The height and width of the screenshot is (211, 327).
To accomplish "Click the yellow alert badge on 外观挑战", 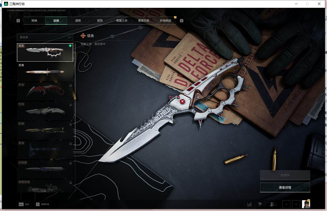I will 175,17.
